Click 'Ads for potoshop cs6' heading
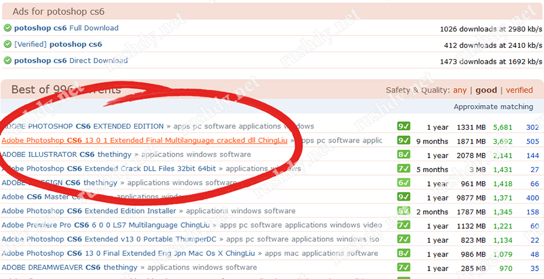Image resolution: width=544 pixels, height=279 pixels. (x=59, y=12)
